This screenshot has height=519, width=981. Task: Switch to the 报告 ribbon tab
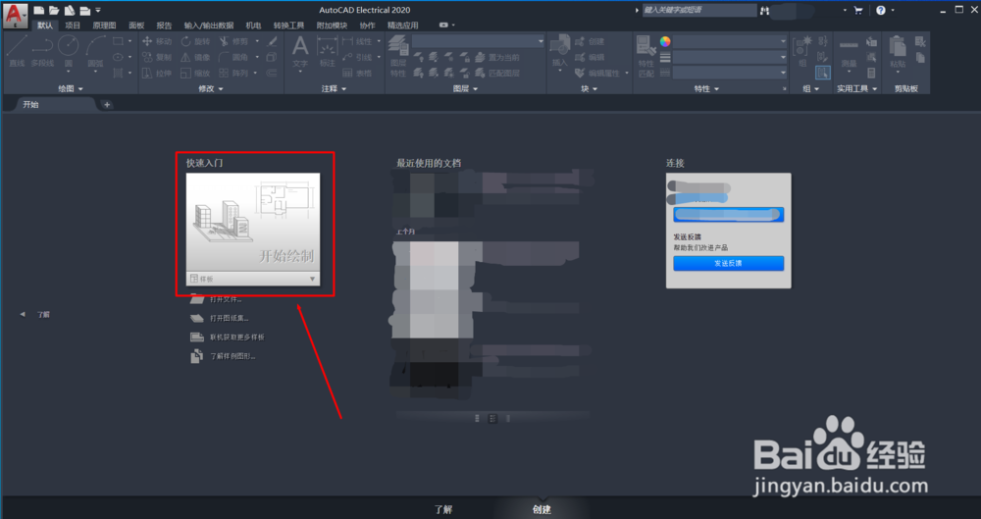[x=164, y=26]
